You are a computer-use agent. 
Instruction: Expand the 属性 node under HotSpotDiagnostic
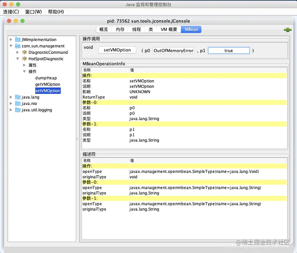click(x=24, y=65)
